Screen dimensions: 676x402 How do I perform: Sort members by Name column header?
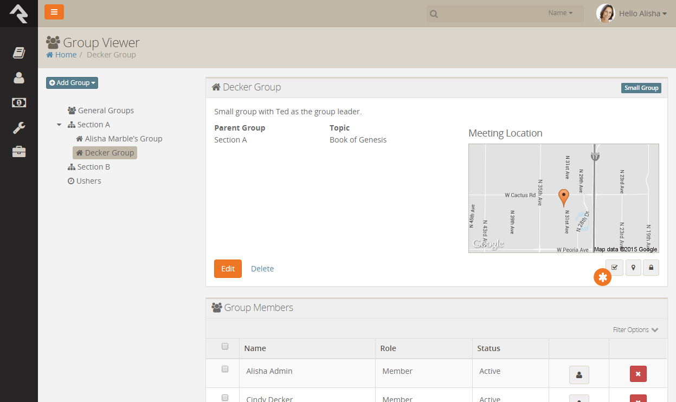click(255, 348)
